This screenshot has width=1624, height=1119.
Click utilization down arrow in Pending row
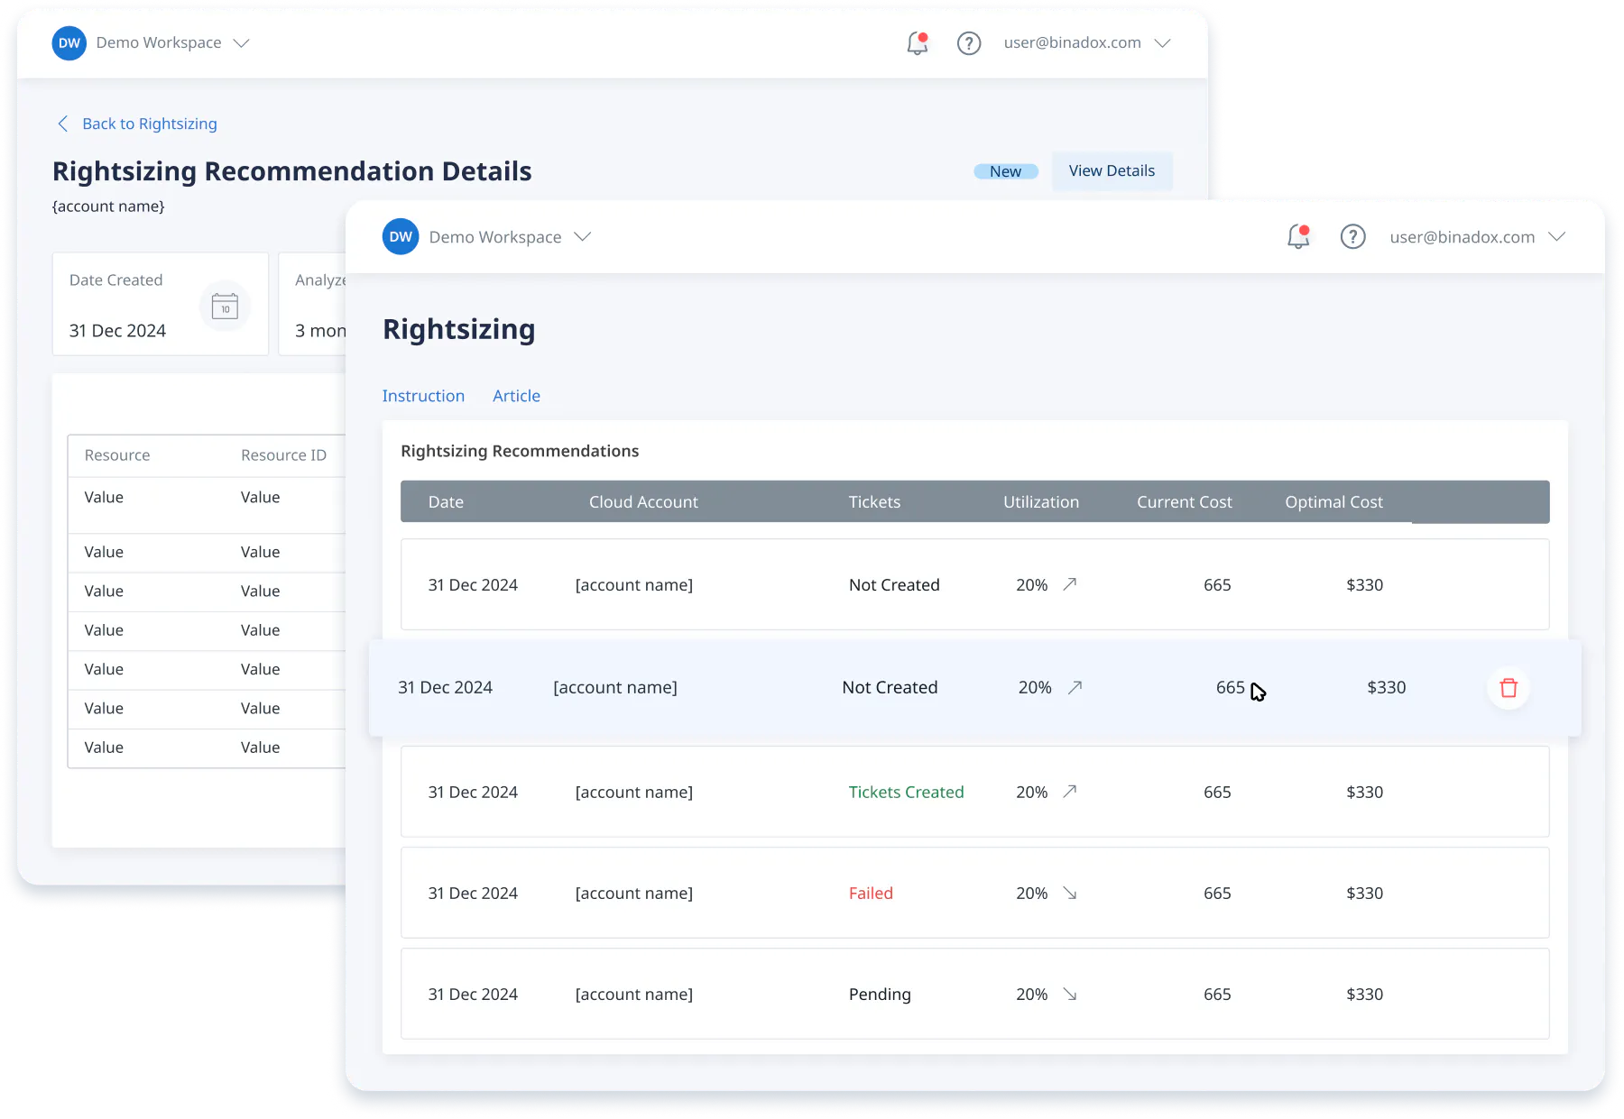pyautogui.click(x=1070, y=994)
